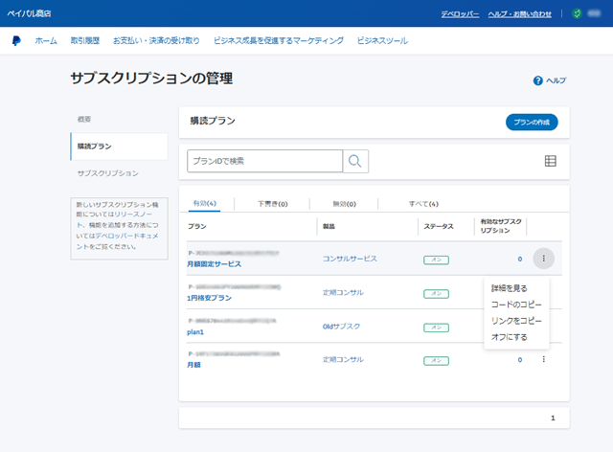
Task: Click the PayPal logo in navigation bar
Action: [x=16, y=41]
